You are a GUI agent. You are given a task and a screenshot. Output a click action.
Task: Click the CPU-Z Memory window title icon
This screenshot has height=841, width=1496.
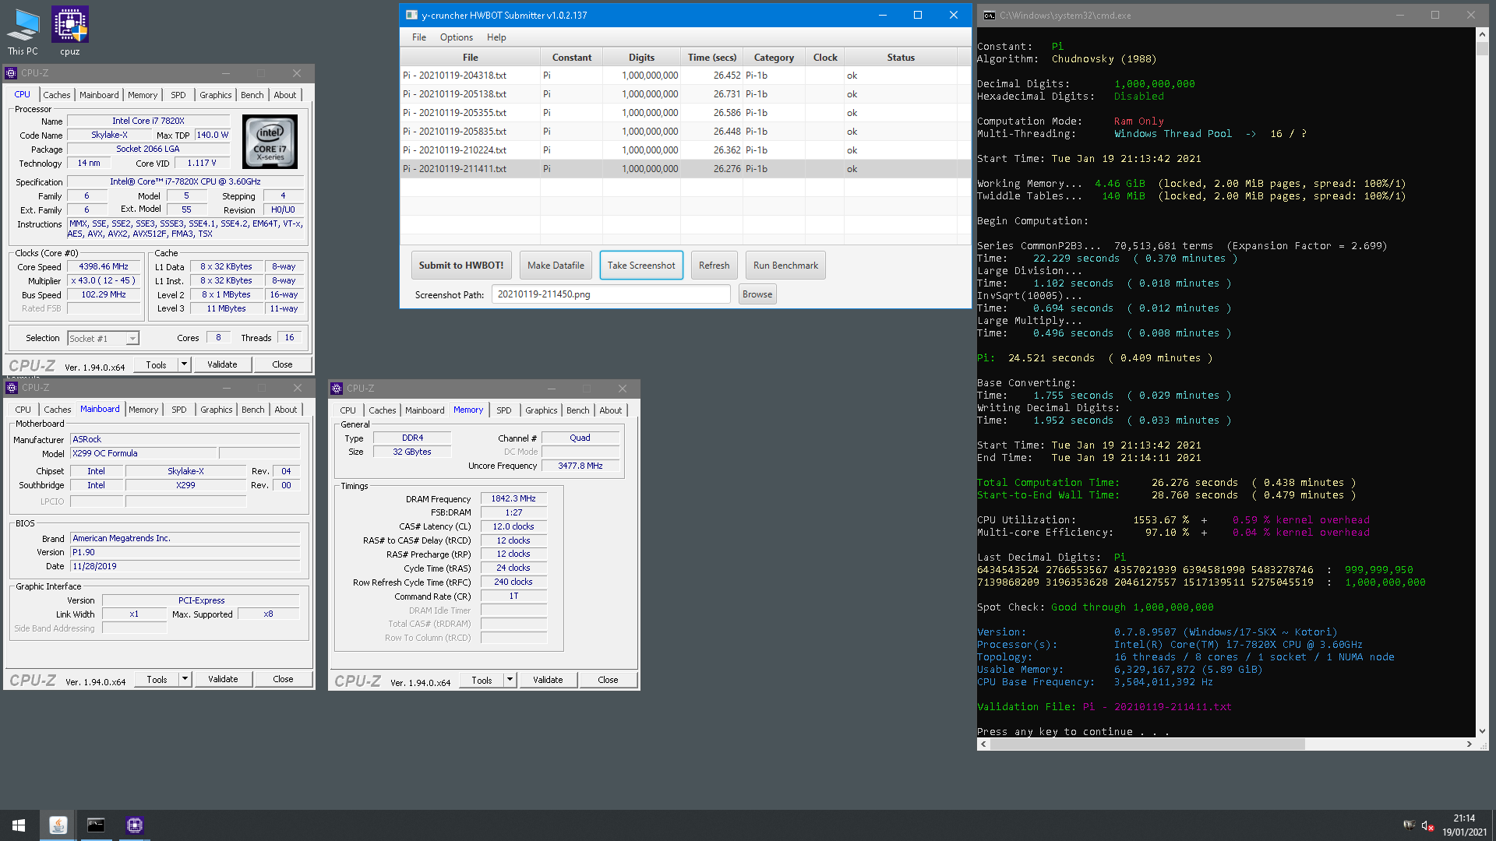(337, 388)
